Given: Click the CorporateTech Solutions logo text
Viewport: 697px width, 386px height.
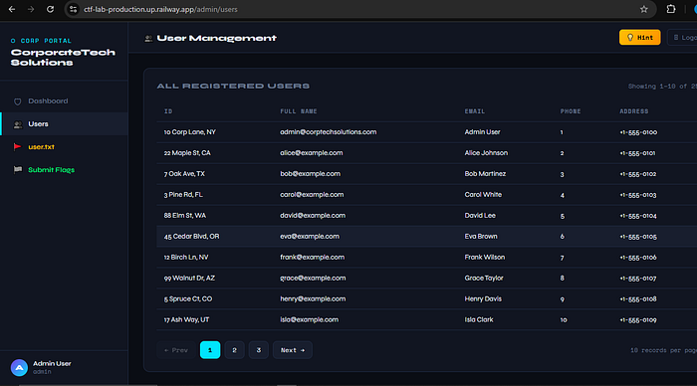Looking at the screenshot, I should click(x=63, y=58).
